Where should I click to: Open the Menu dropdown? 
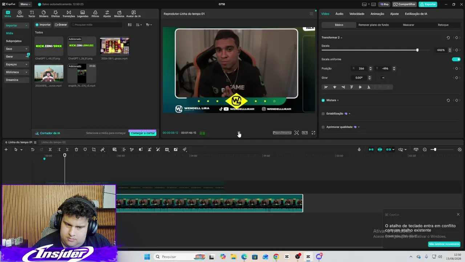click(25, 4)
